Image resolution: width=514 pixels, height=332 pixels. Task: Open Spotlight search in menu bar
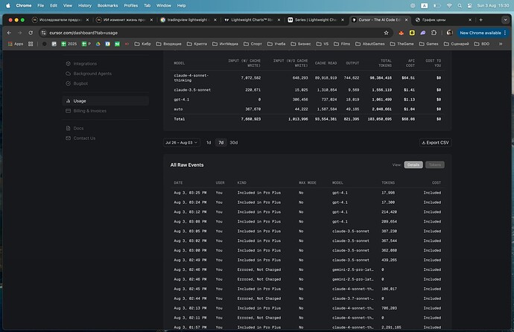click(x=460, y=5)
